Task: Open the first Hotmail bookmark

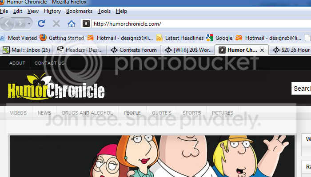Action: 120,38
